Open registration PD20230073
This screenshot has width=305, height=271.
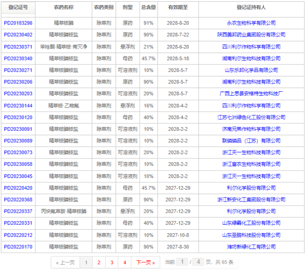18,153
